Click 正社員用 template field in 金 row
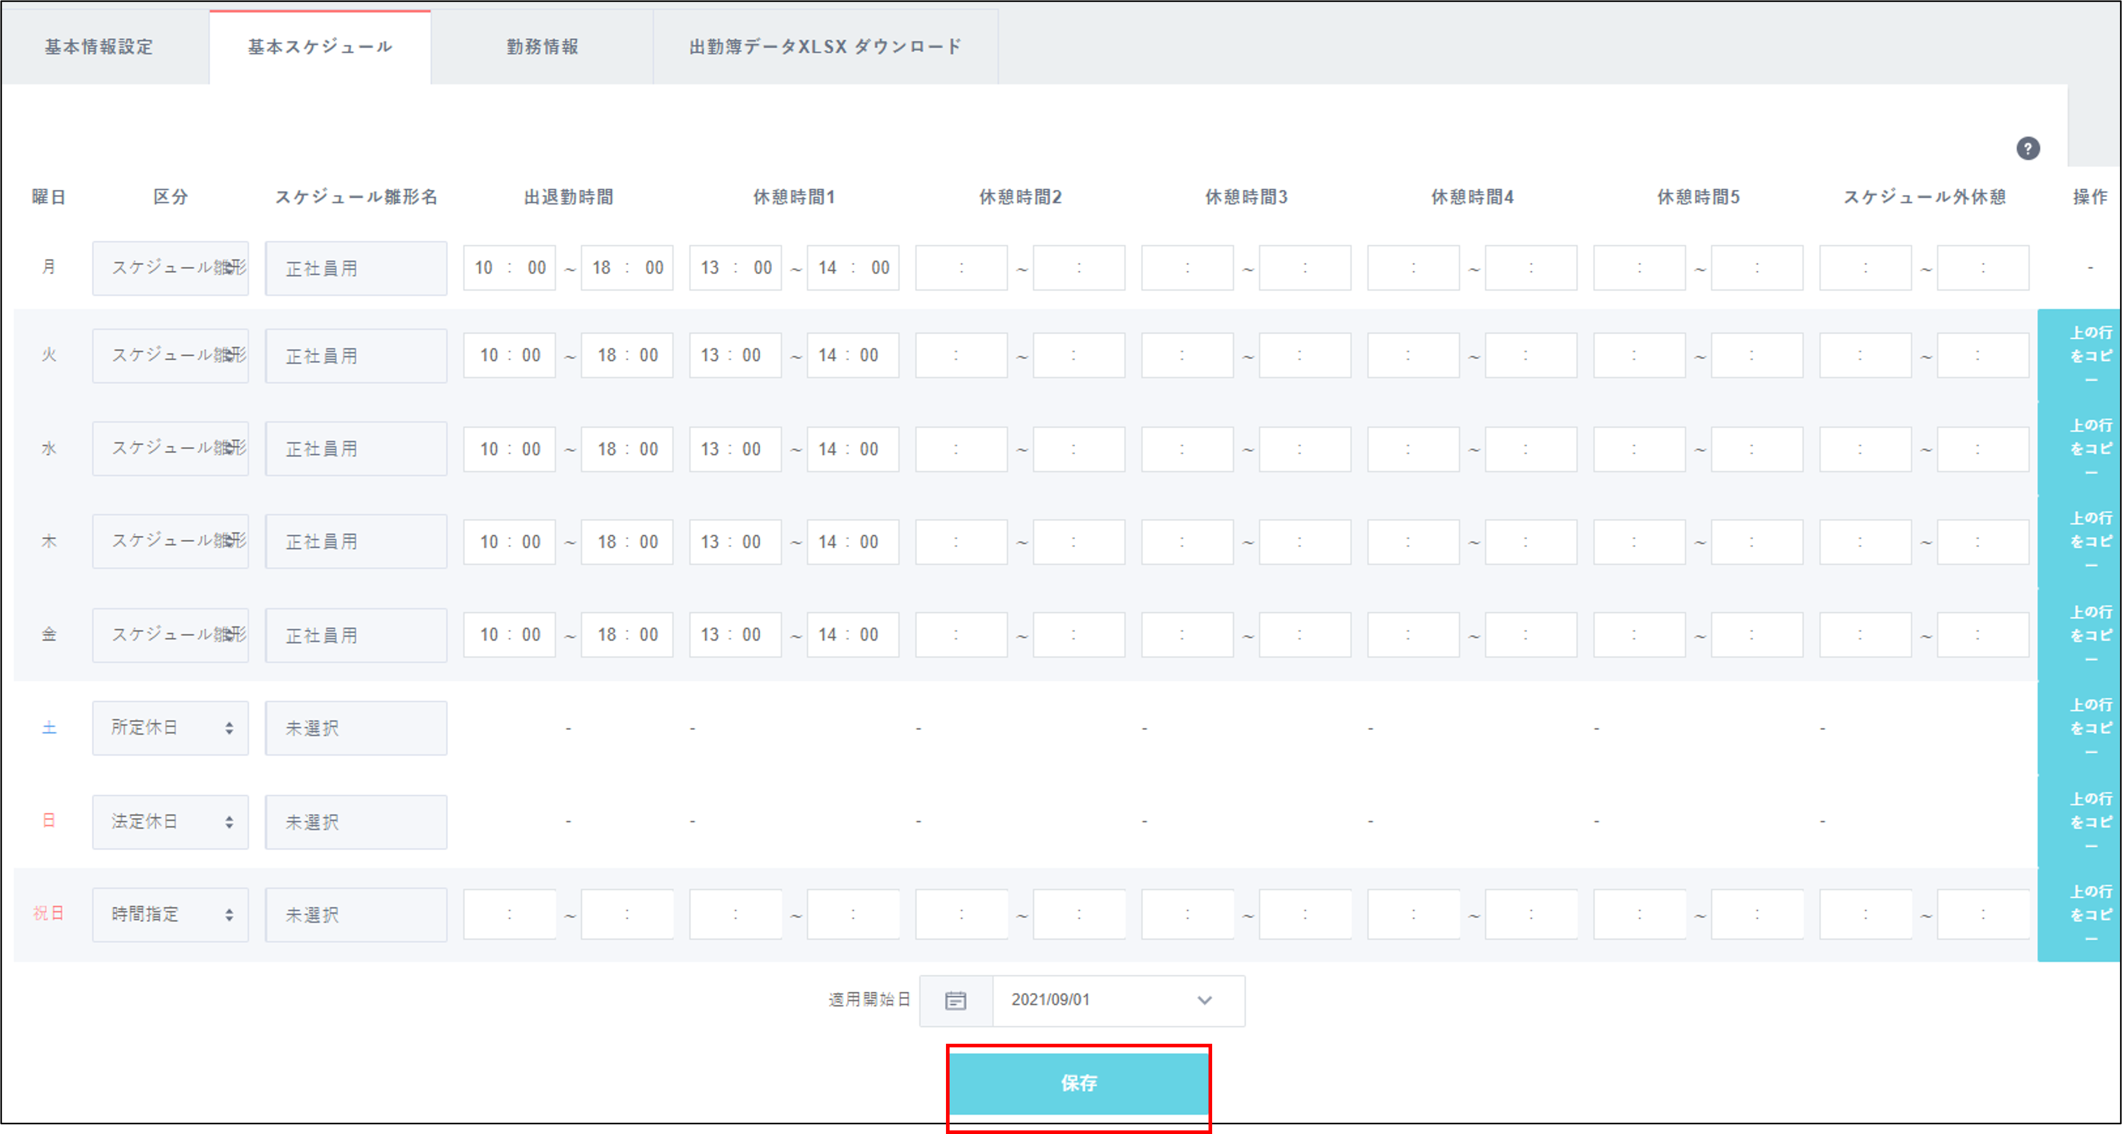This screenshot has width=2122, height=1134. tap(356, 635)
